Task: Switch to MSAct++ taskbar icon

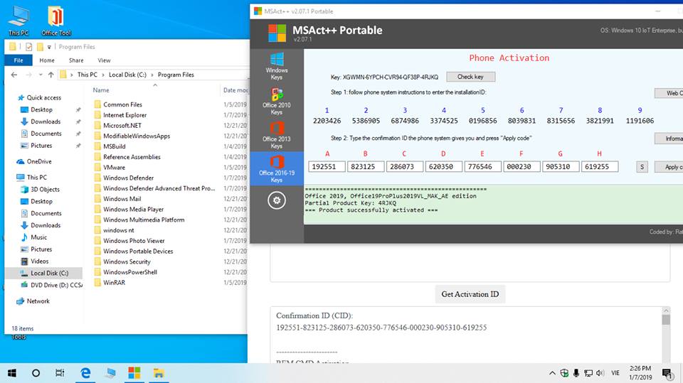Action: 134,373
